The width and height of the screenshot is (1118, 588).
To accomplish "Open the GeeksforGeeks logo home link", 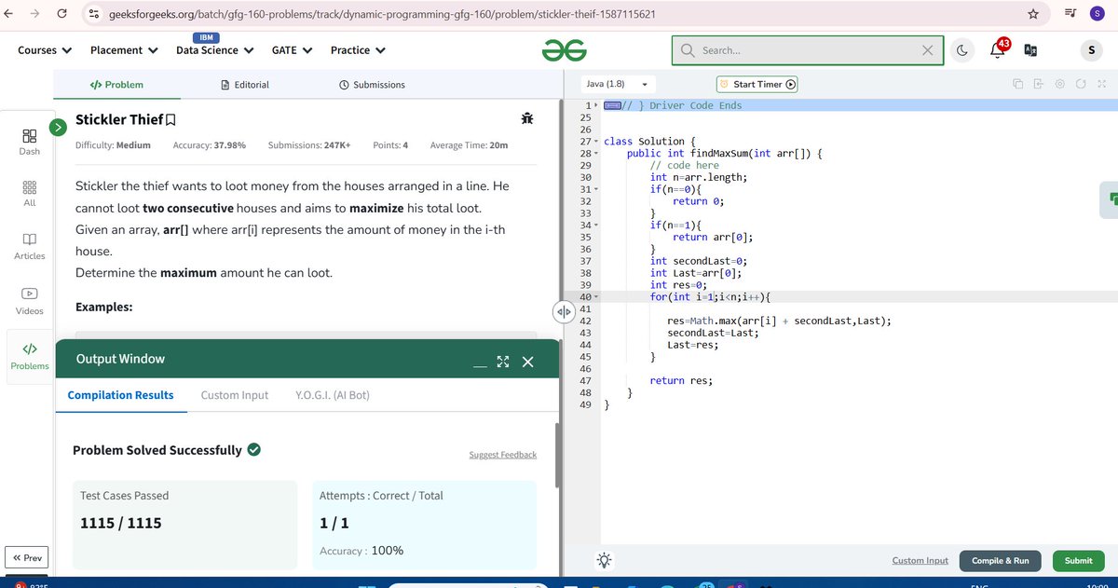I will pos(566,50).
